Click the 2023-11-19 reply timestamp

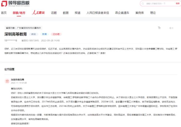point(19,83)
